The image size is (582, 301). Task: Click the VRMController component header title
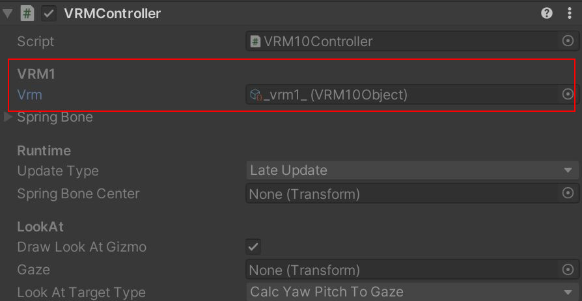click(x=112, y=14)
